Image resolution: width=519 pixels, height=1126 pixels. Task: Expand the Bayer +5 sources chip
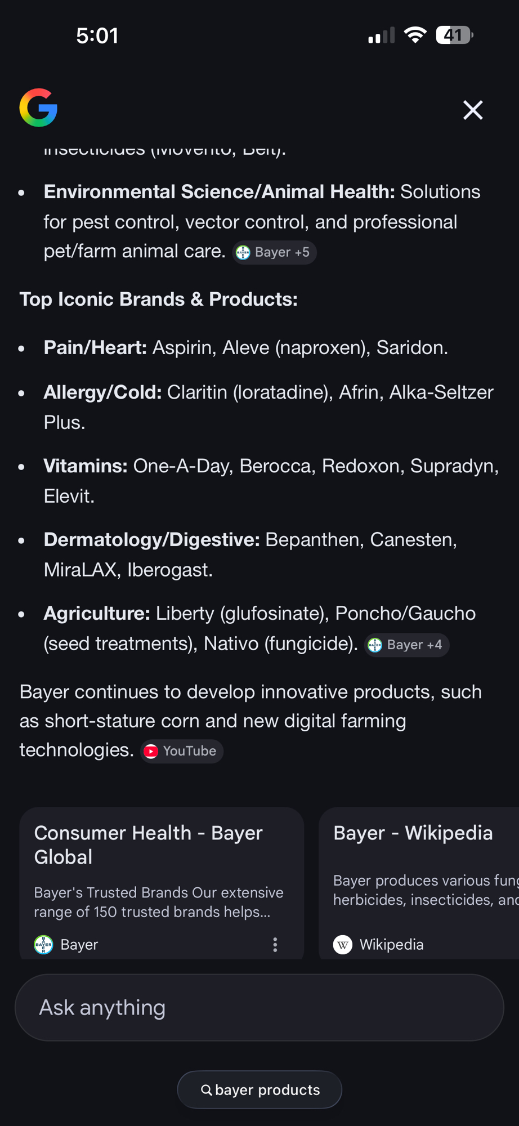(x=274, y=252)
